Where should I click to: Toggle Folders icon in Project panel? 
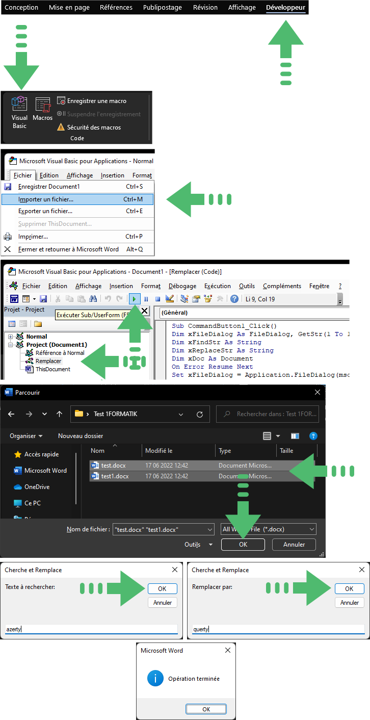point(38,324)
